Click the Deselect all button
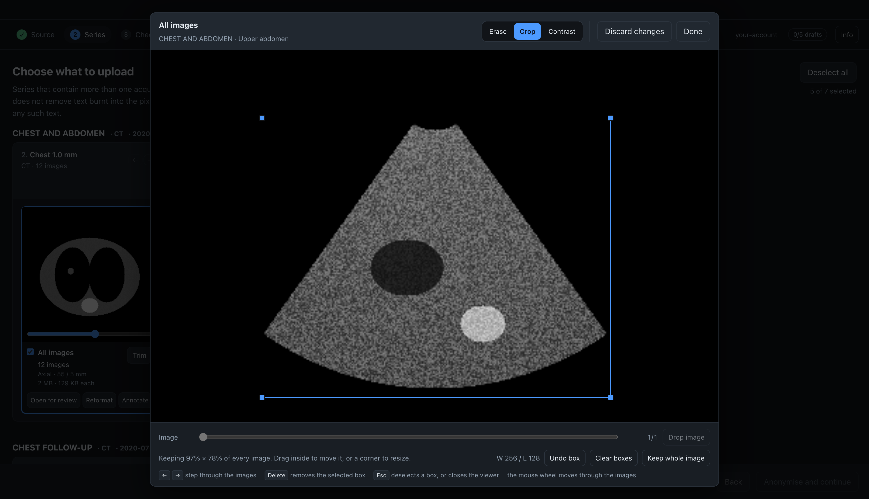 point(828,72)
